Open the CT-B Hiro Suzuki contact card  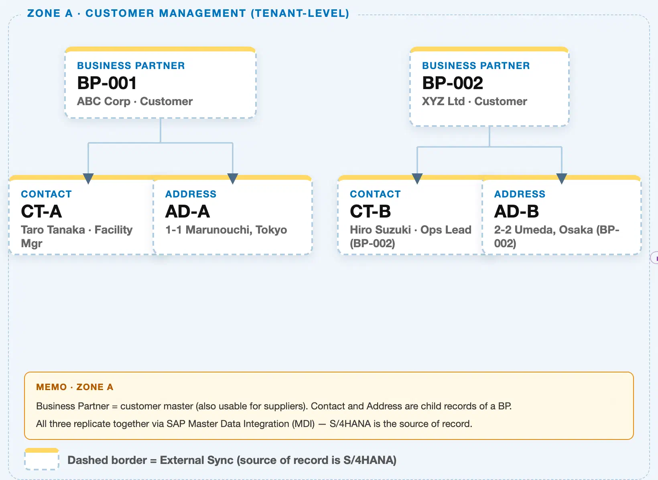pyautogui.click(x=411, y=215)
